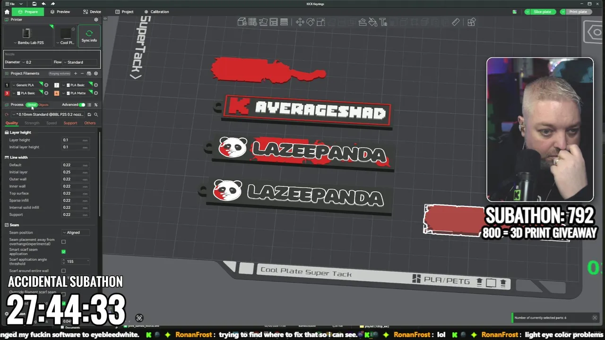Select the Measure ruler tool
The width and height of the screenshot is (605, 340).
click(456, 22)
